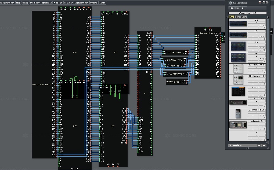Select the Optimaster X device thumbnail
This screenshot has width=274, height=170.
pos(238,125)
